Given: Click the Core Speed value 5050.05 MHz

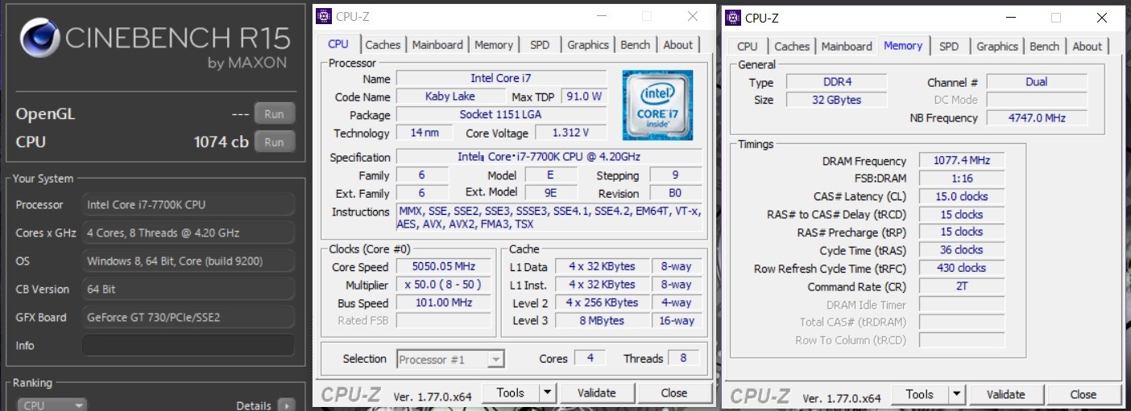Looking at the screenshot, I should coord(444,266).
